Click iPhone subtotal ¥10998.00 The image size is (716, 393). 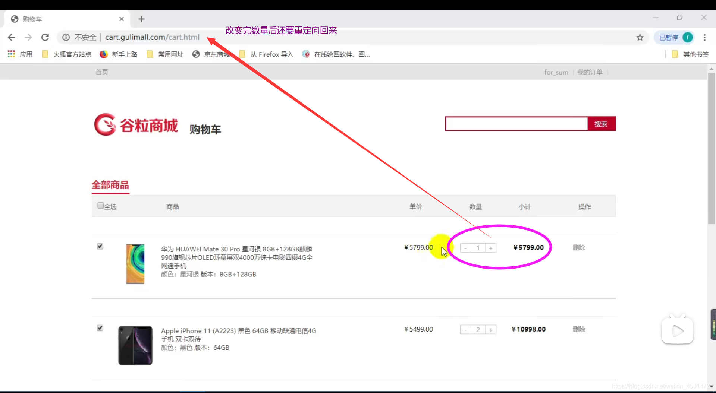(528, 329)
